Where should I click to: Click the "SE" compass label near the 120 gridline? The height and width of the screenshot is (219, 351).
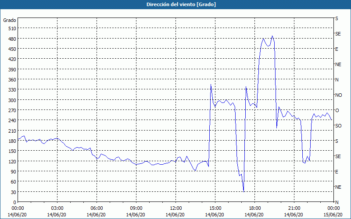point(338,156)
